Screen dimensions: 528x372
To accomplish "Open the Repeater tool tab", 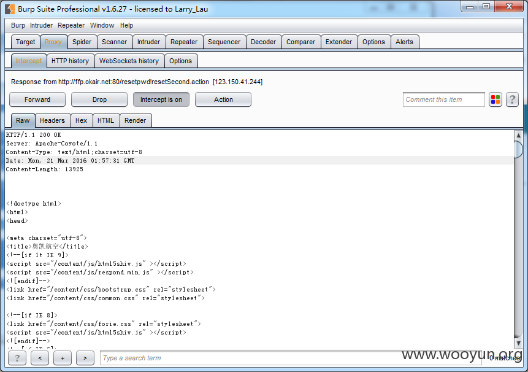I will pos(184,42).
